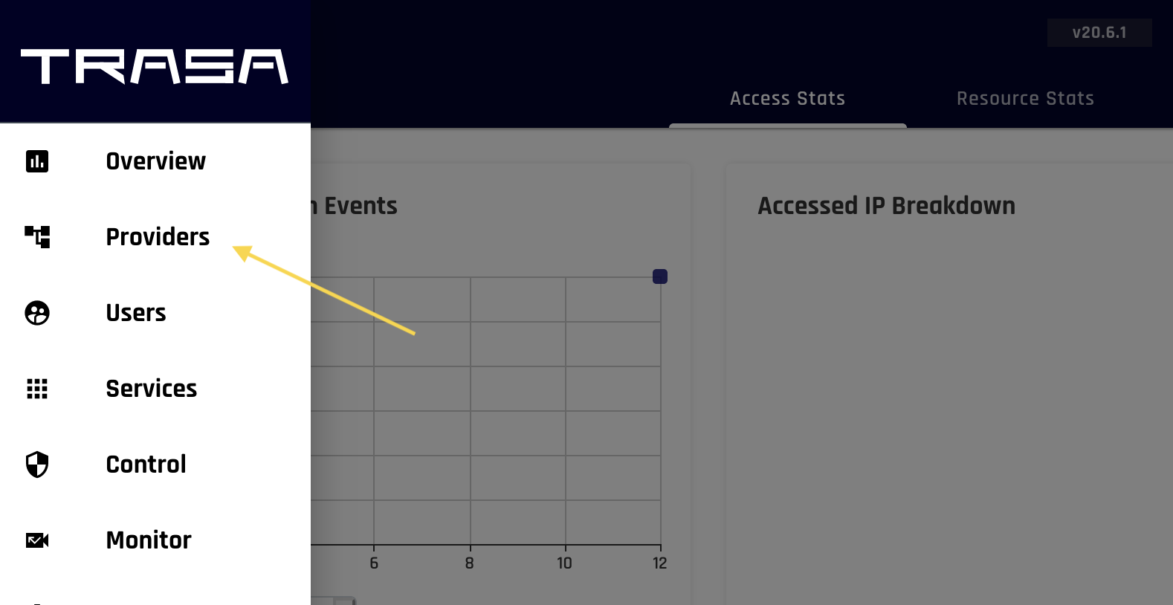Navigate to Services

pyautogui.click(x=152, y=389)
